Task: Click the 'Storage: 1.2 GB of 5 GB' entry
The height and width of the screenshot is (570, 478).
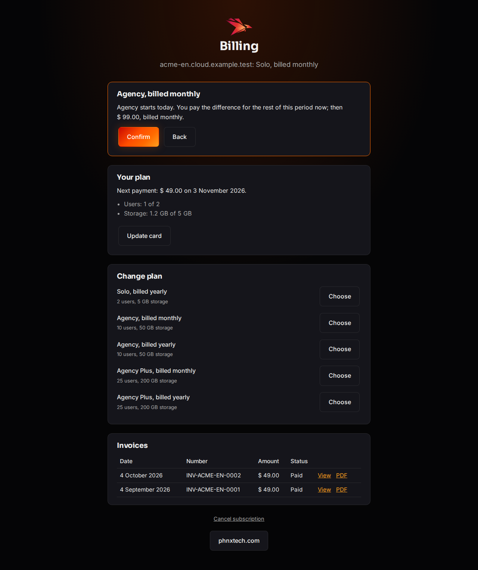Action: [x=158, y=213]
